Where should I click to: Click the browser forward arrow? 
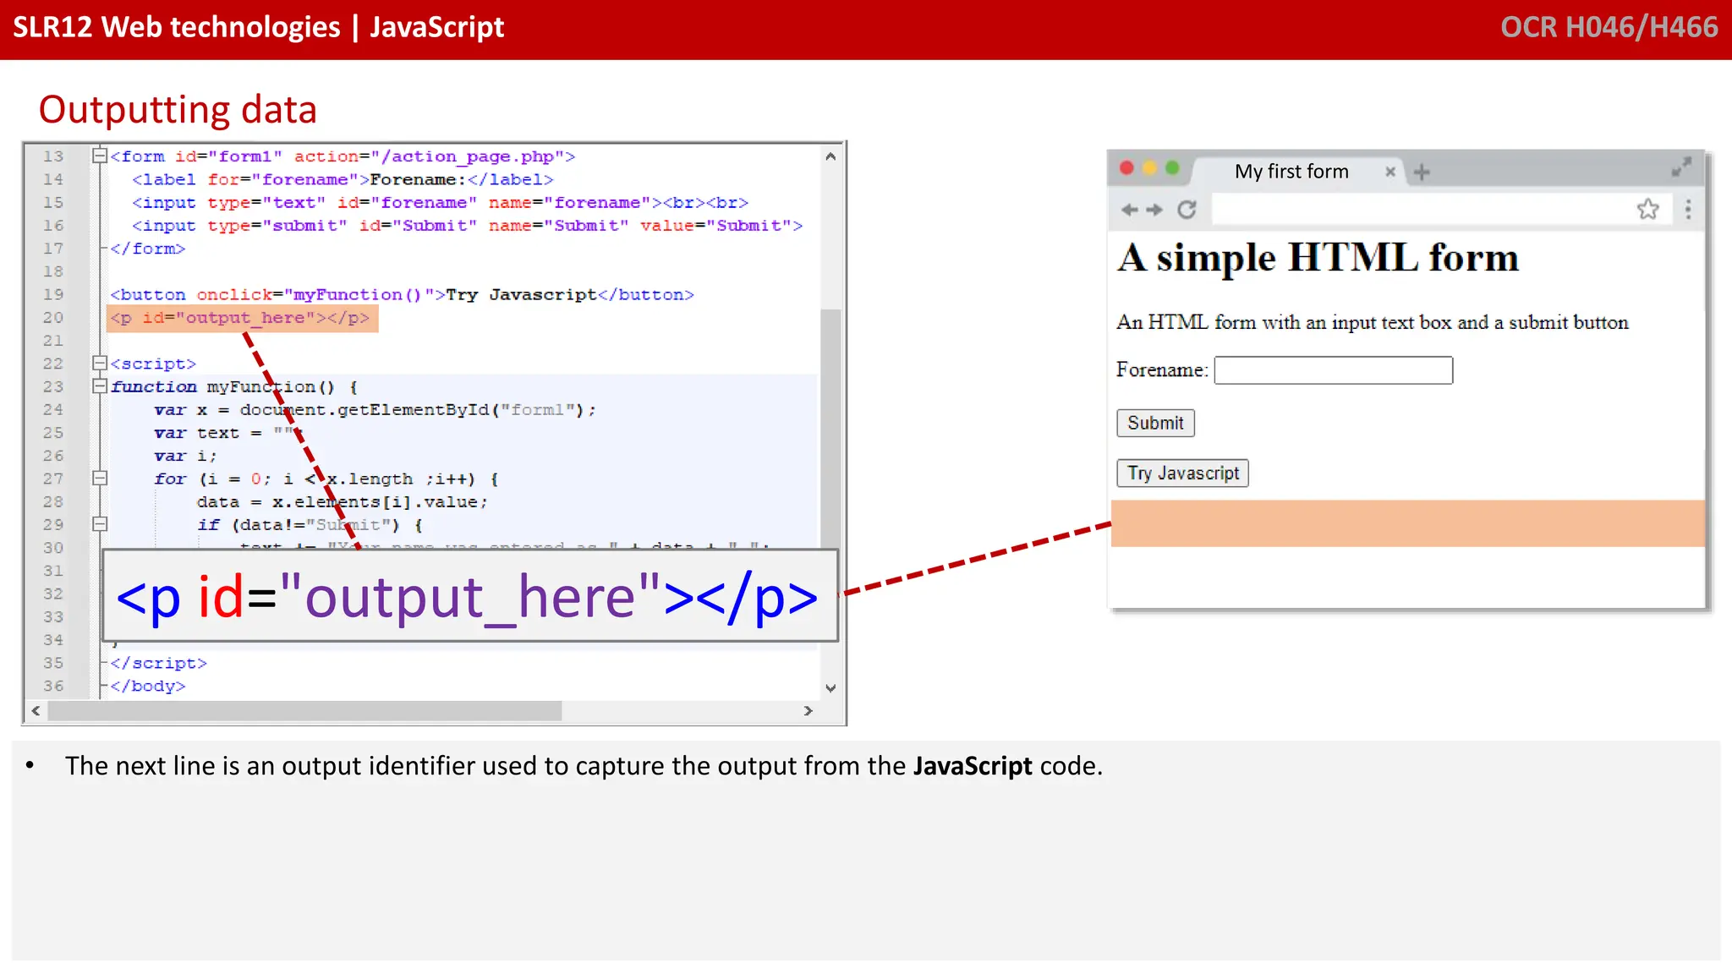(x=1154, y=210)
